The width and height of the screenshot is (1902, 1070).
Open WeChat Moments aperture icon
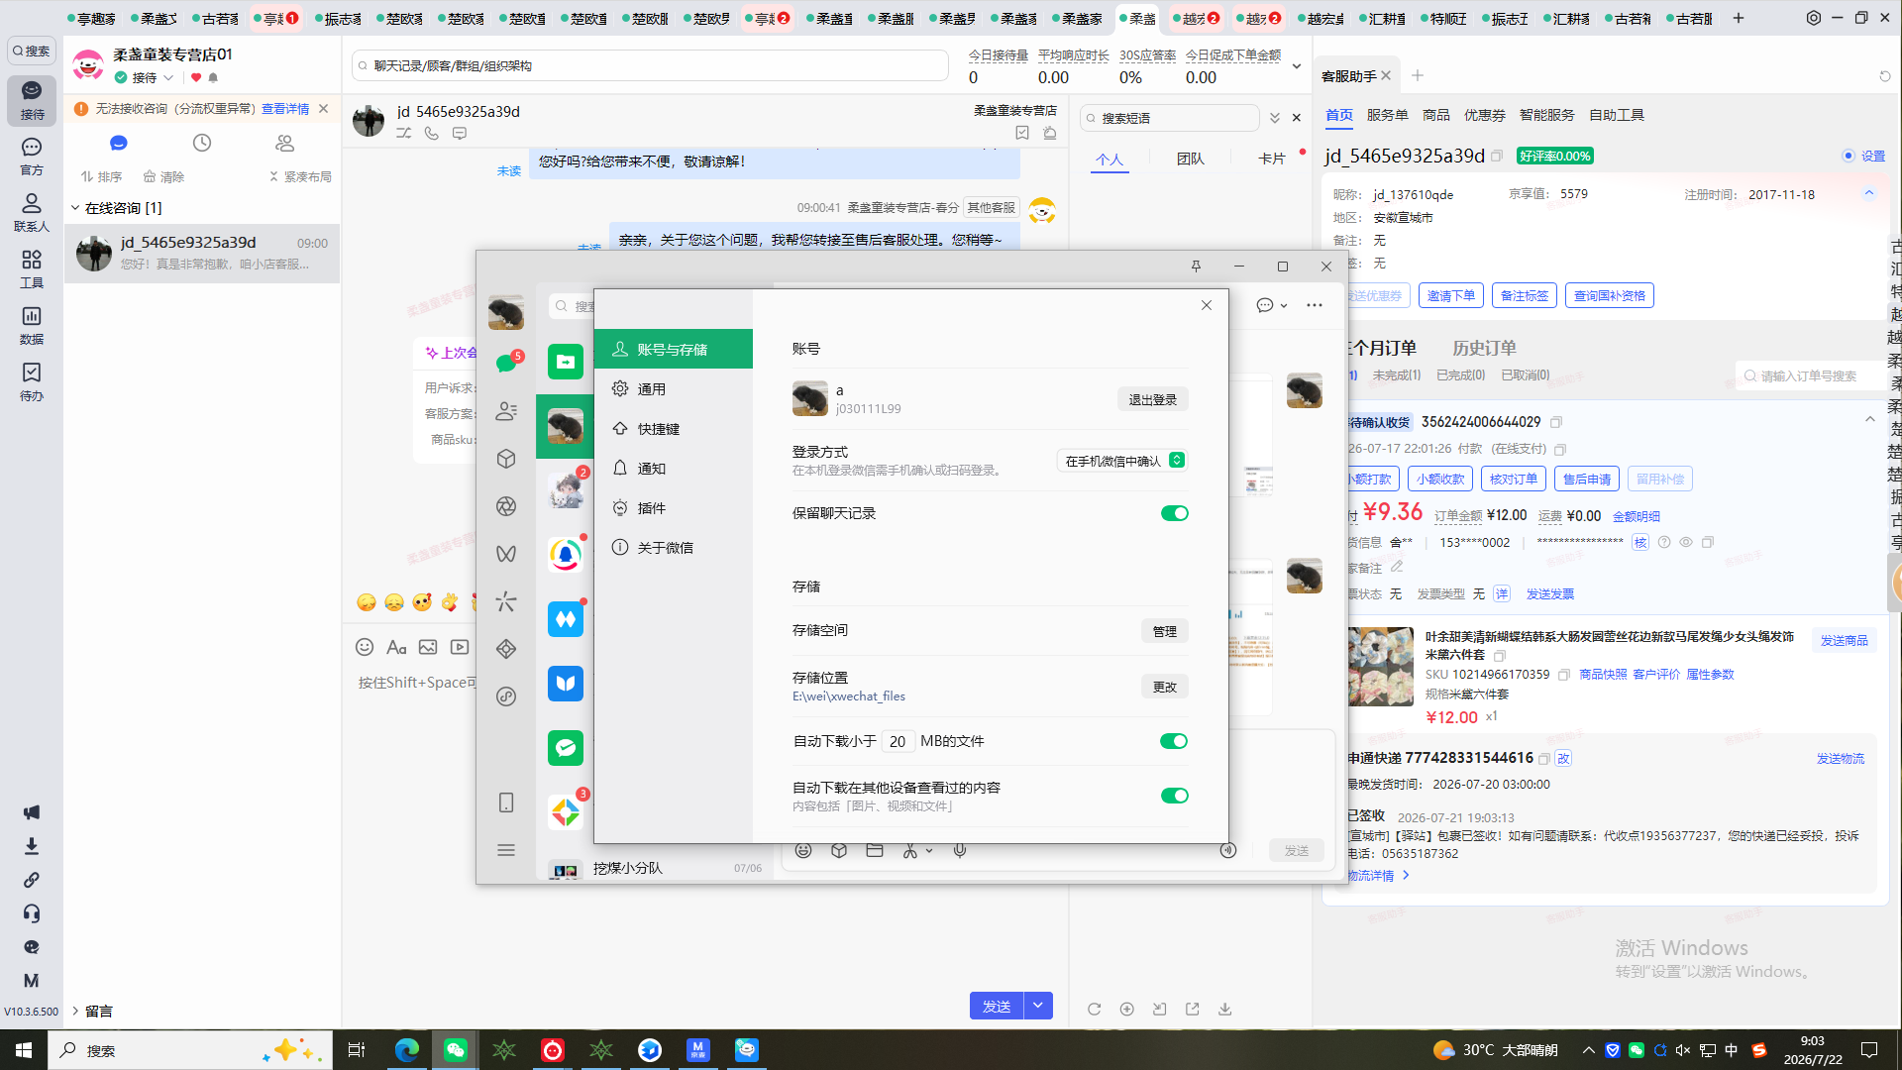(x=506, y=506)
